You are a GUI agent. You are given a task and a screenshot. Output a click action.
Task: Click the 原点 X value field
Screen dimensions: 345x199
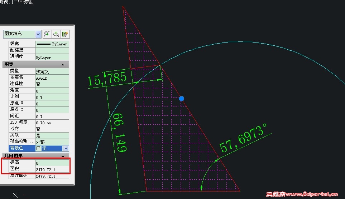click(52, 103)
